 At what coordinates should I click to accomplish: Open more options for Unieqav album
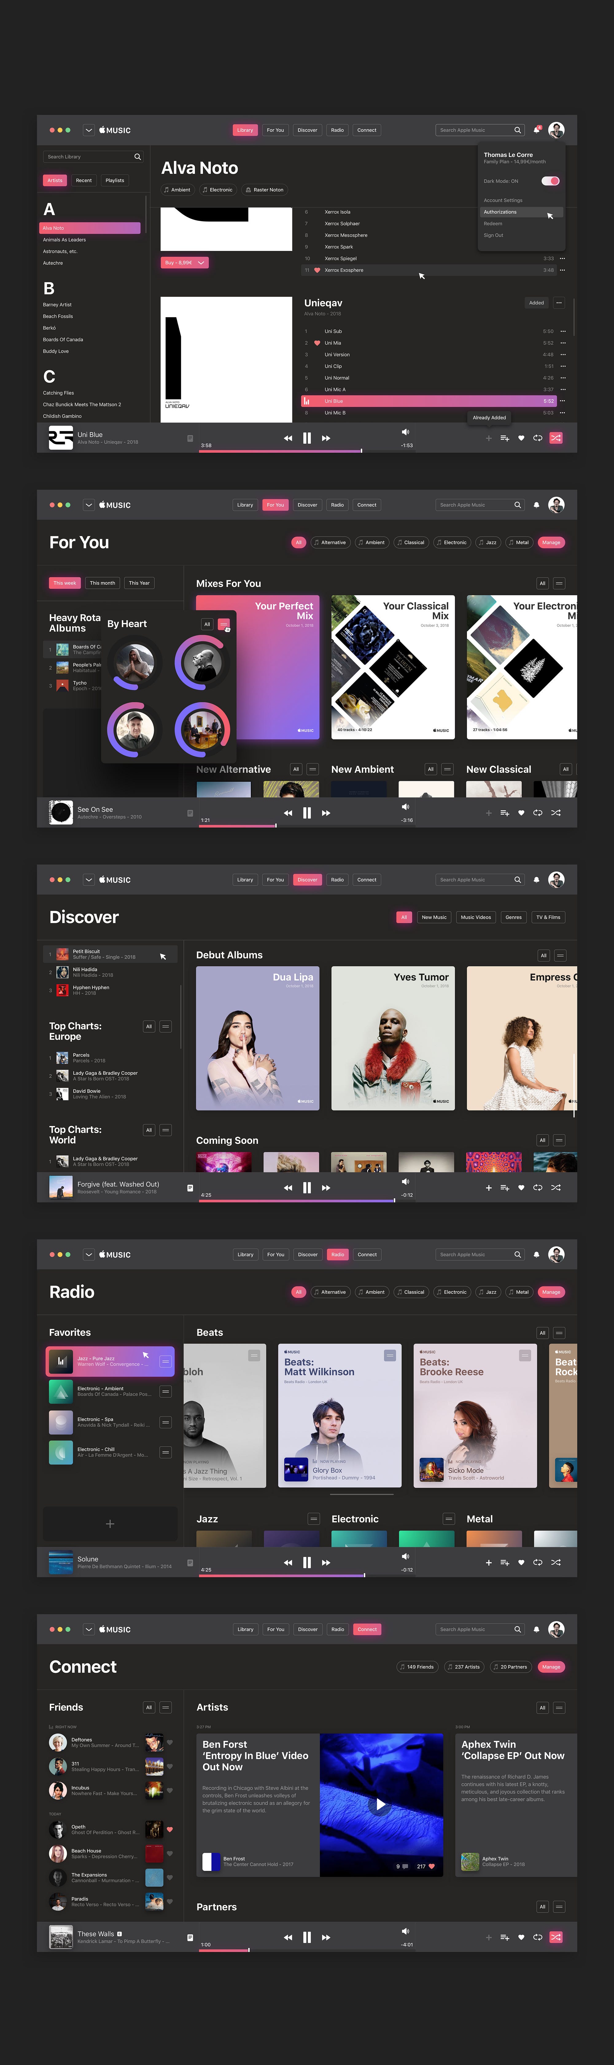(559, 303)
